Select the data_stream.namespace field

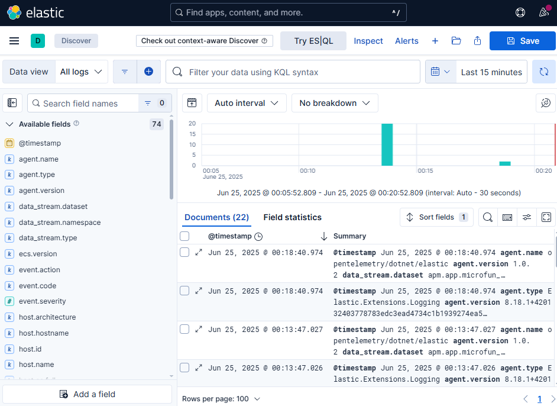(60, 223)
